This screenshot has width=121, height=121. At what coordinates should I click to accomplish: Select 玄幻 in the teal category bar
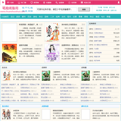[x=12, y=17]
